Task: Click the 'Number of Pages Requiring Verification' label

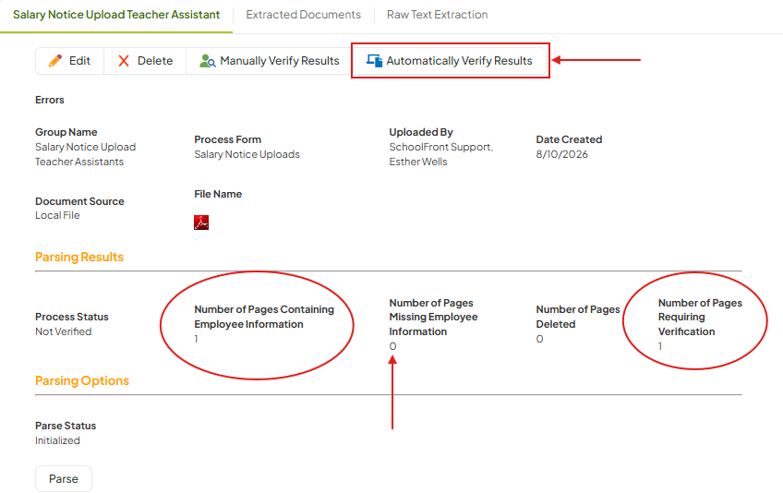Action: 700,317
